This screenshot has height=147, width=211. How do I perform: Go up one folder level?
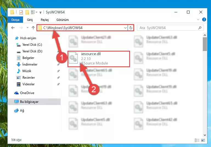tap(33, 28)
